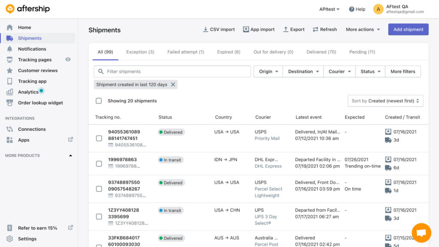Viewport: 439px width, 247px height.
Task: Switch to the Expired (6) tab
Action: tap(229, 52)
